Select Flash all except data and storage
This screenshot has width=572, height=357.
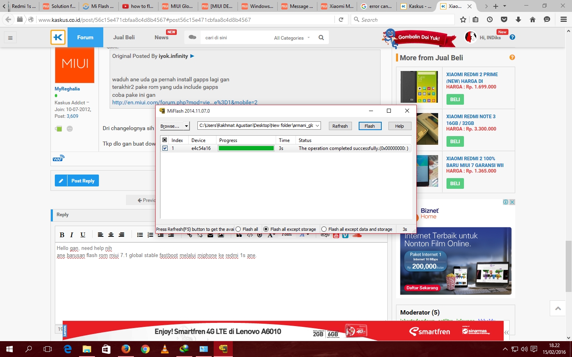pyautogui.click(x=324, y=229)
